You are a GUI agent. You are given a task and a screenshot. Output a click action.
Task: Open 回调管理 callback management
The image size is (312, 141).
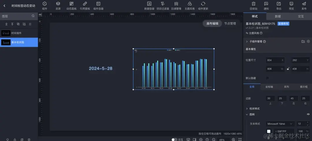click(176, 6)
